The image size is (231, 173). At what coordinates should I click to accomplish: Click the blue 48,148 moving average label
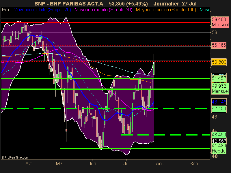click(x=219, y=102)
